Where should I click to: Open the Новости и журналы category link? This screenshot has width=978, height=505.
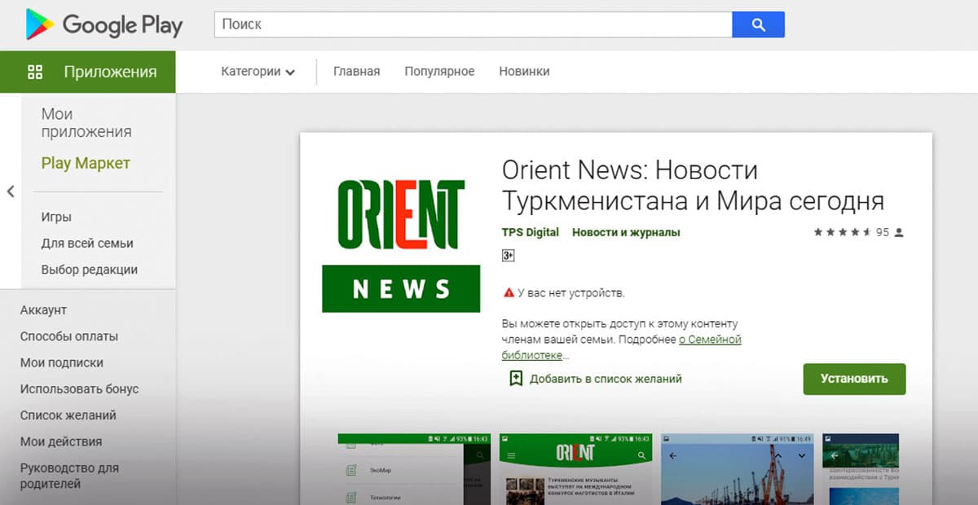coord(626,233)
